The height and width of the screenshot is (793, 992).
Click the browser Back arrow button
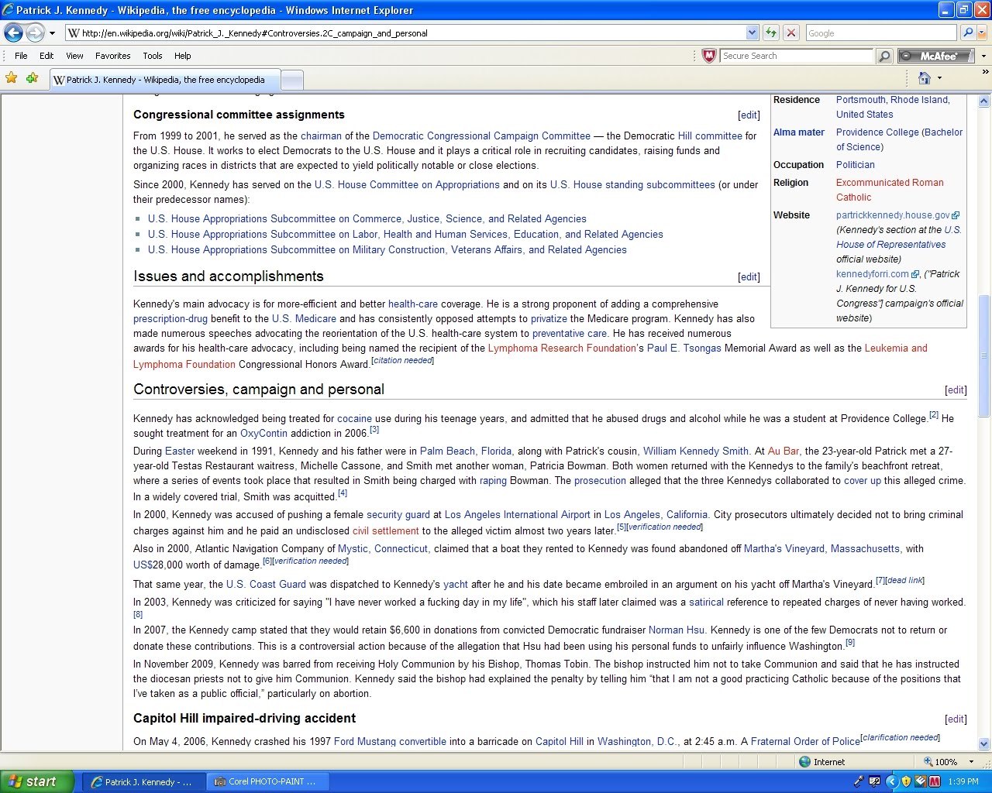13,33
